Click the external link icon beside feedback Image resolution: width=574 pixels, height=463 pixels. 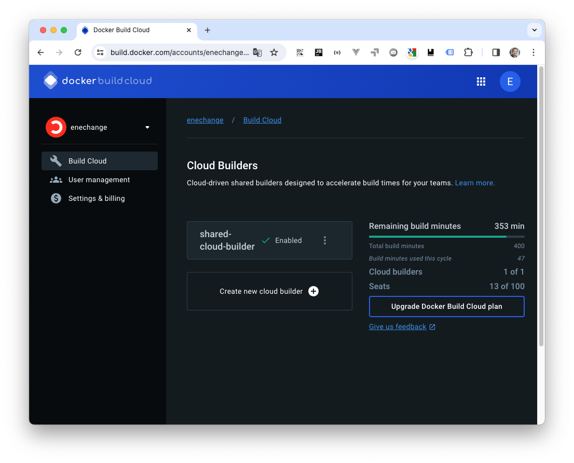pyautogui.click(x=432, y=327)
